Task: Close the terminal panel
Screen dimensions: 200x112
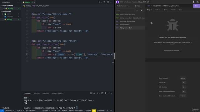Action: pos(112,93)
